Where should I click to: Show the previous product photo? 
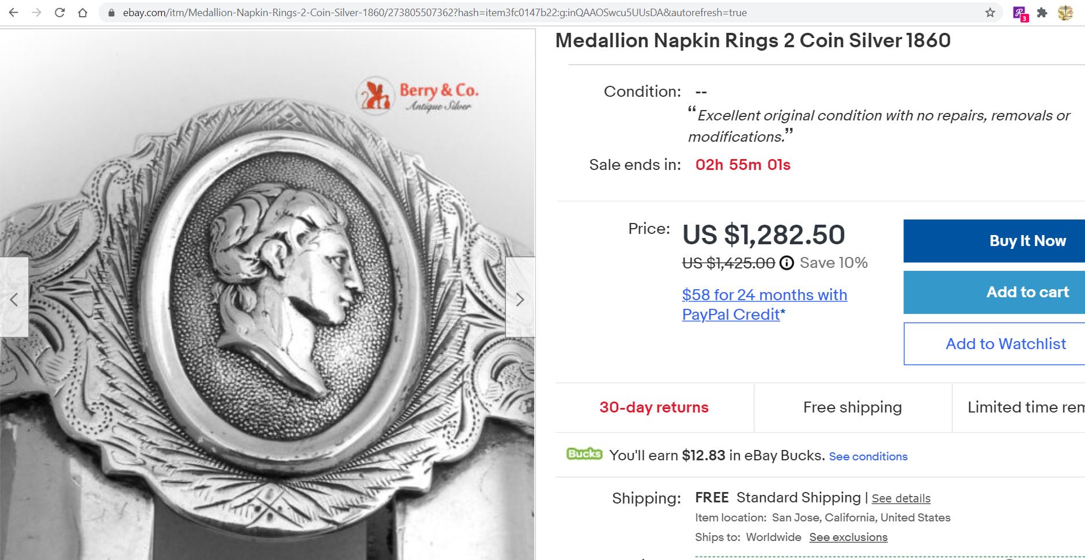(x=14, y=299)
